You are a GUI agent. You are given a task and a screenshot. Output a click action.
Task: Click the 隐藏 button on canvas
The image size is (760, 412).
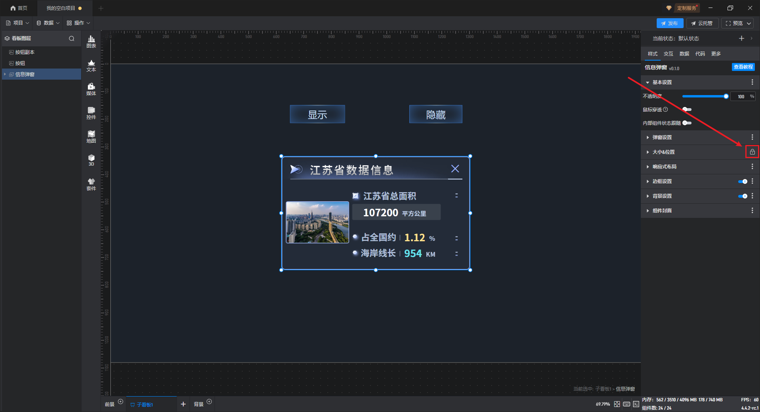pyautogui.click(x=436, y=114)
